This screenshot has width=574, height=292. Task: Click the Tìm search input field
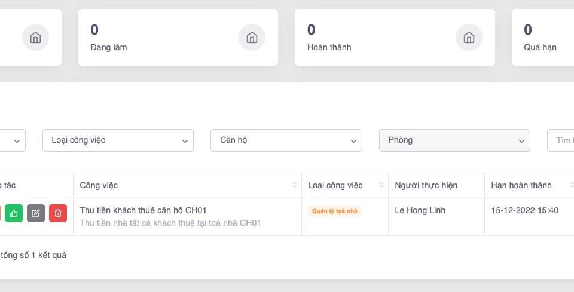(562, 140)
